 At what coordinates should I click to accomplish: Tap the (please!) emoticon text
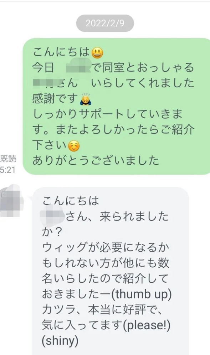click(x=146, y=325)
